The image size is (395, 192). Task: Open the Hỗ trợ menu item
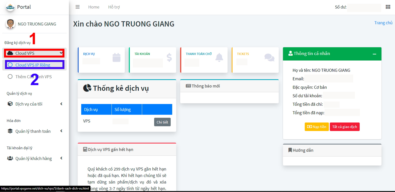pos(114,7)
